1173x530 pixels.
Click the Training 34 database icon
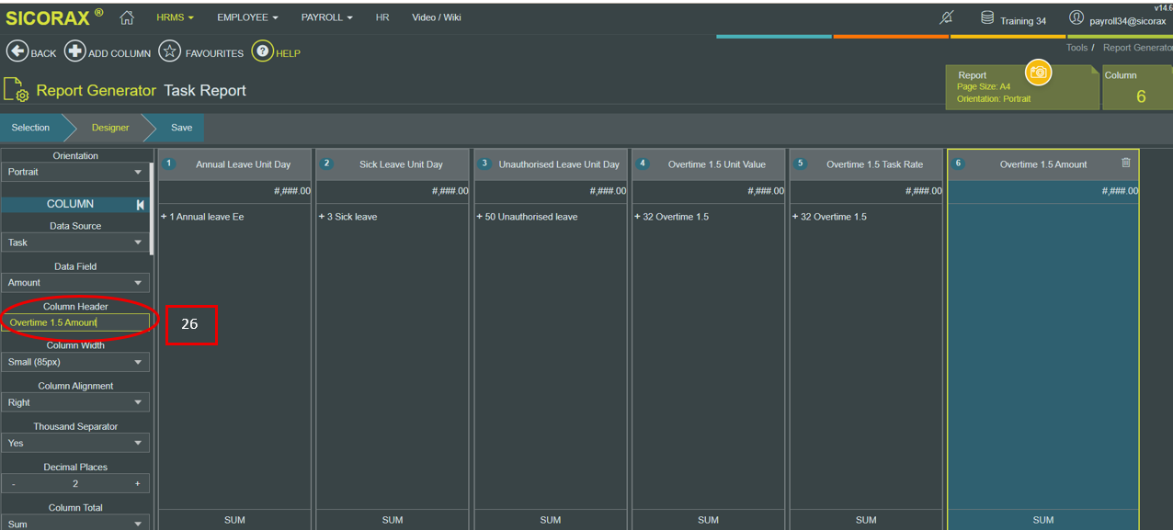(987, 17)
